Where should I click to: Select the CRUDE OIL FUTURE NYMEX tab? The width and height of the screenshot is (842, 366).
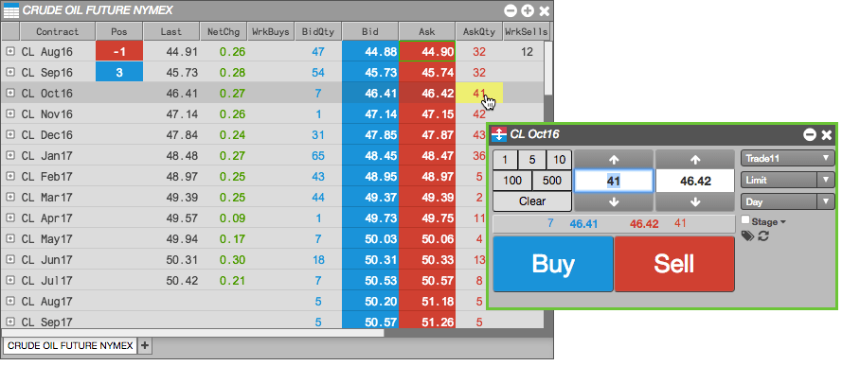(70, 346)
